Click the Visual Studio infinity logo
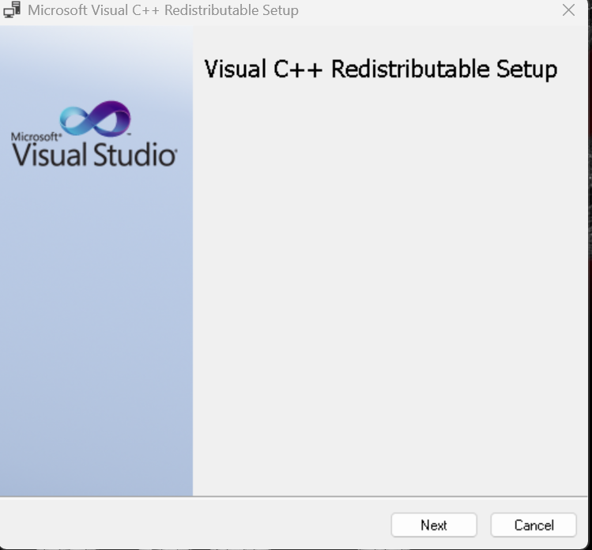This screenshot has width=592, height=550. (x=96, y=119)
